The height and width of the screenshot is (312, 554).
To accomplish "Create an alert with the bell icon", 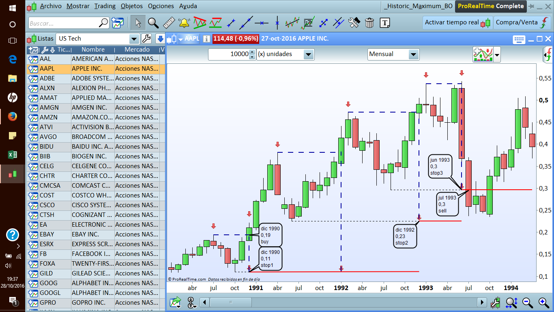I will coord(184,23).
